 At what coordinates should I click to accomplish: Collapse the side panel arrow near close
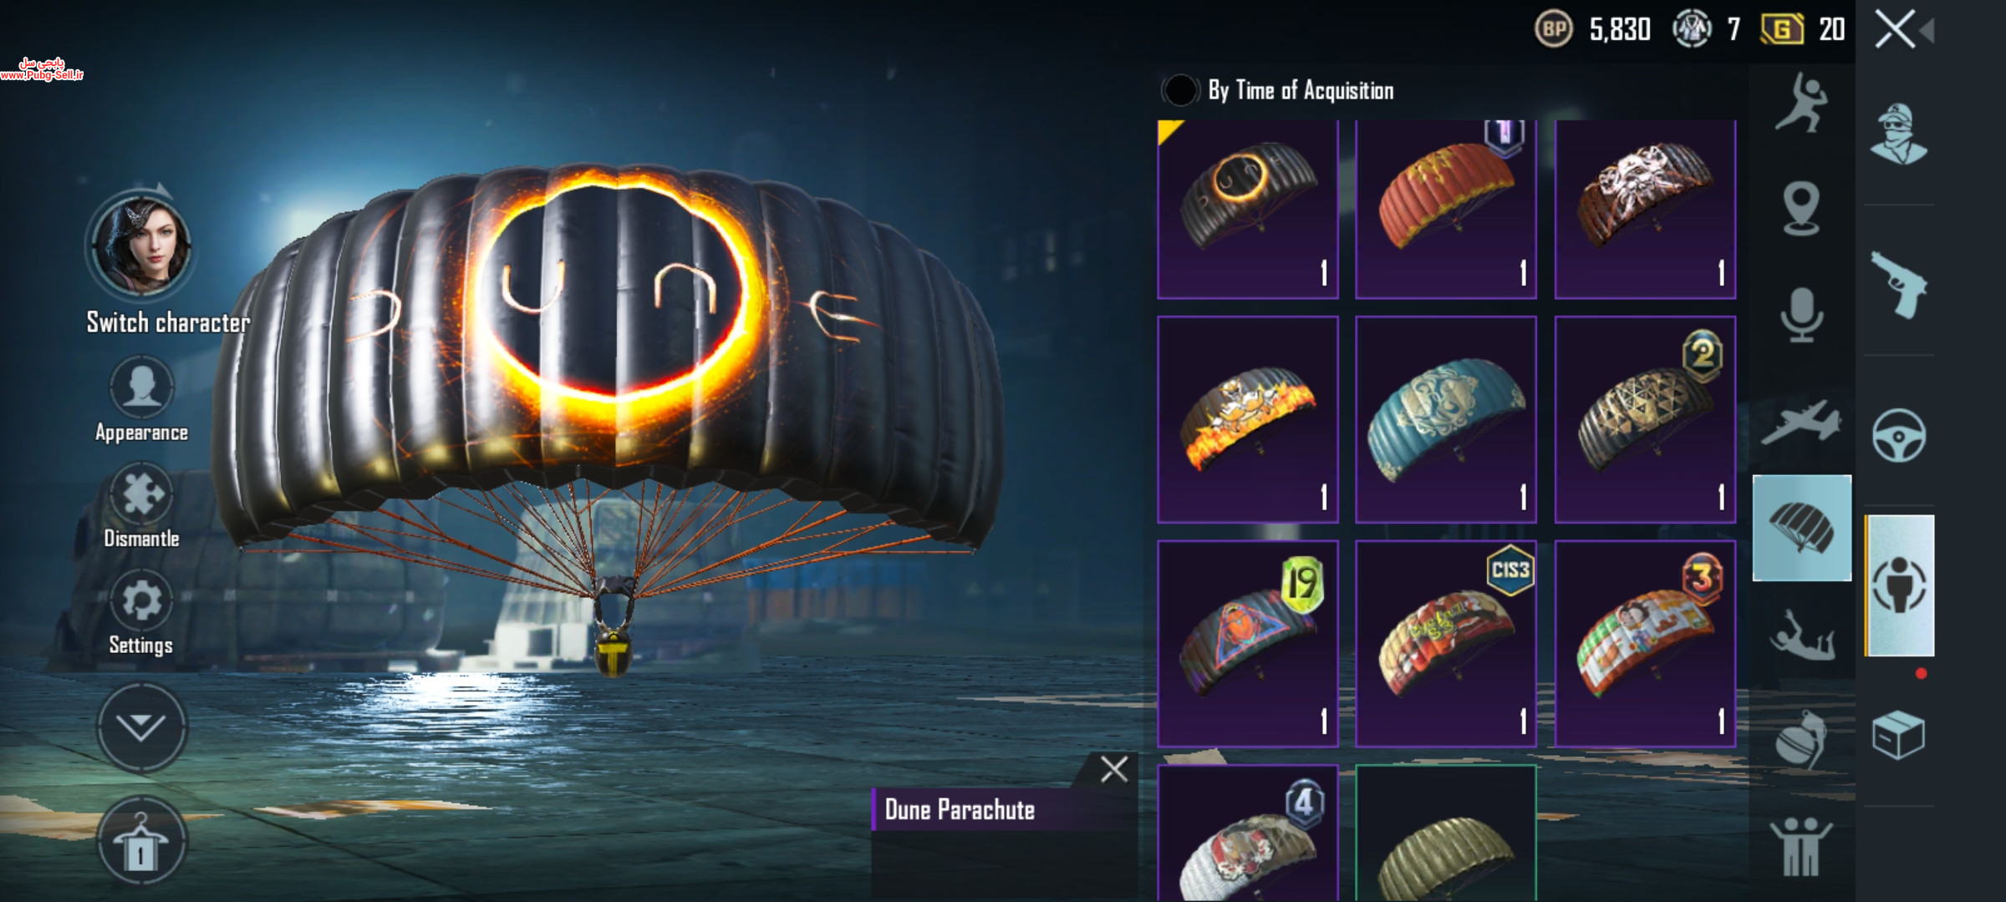1927,32
